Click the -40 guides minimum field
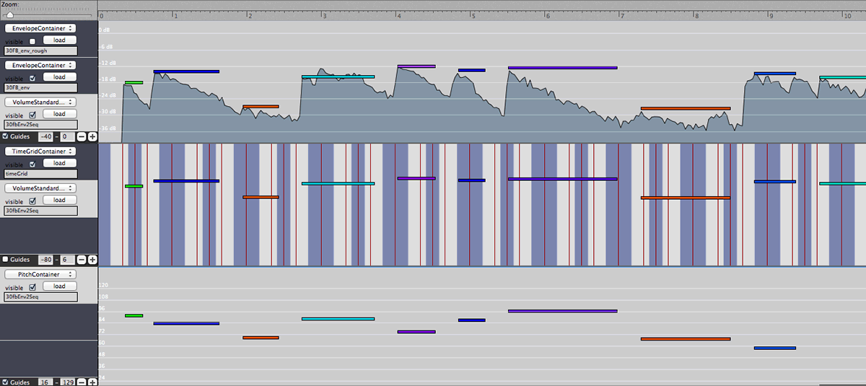 click(46, 136)
